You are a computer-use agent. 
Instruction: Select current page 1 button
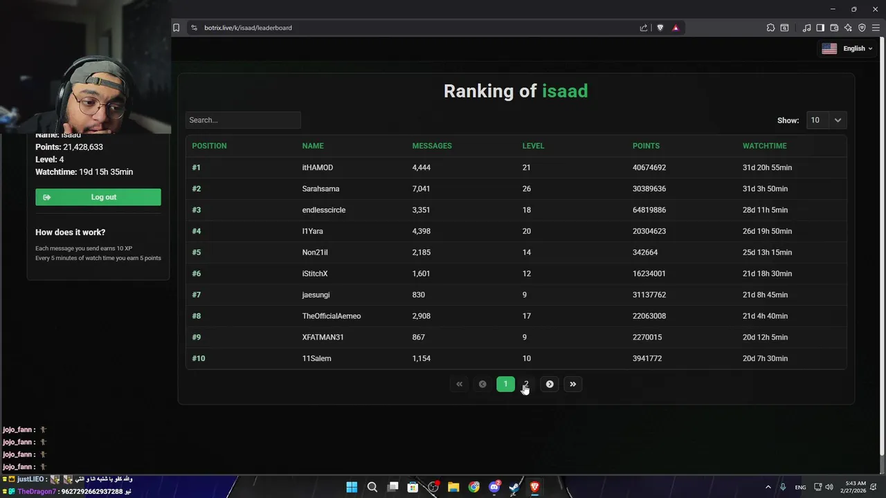[x=505, y=384]
